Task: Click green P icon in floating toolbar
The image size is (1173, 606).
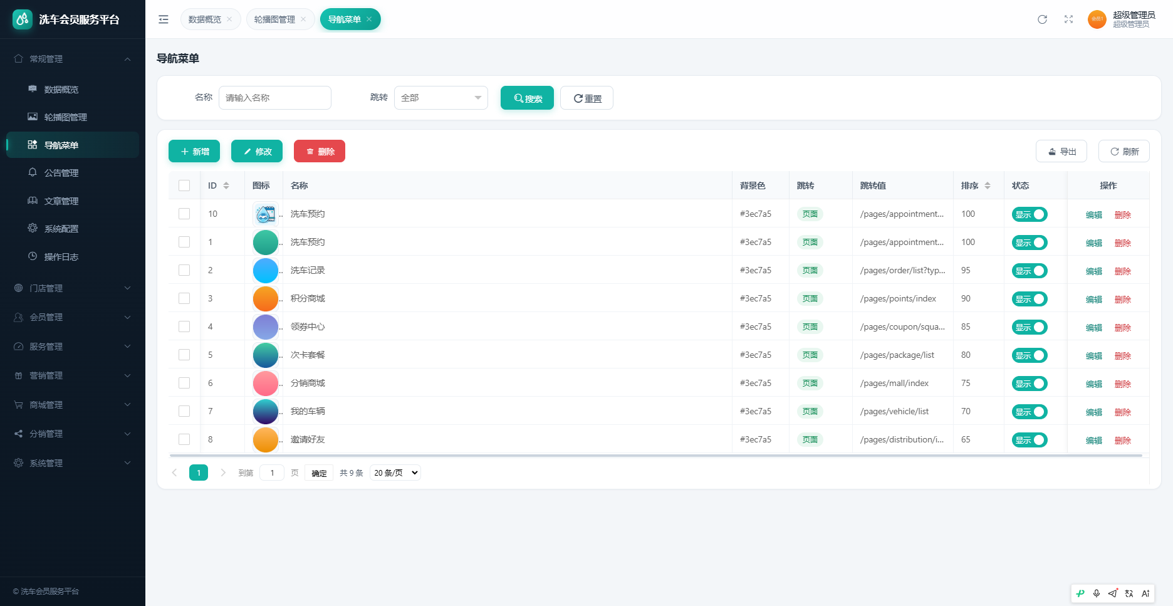Action: (x=1080, y=593)
